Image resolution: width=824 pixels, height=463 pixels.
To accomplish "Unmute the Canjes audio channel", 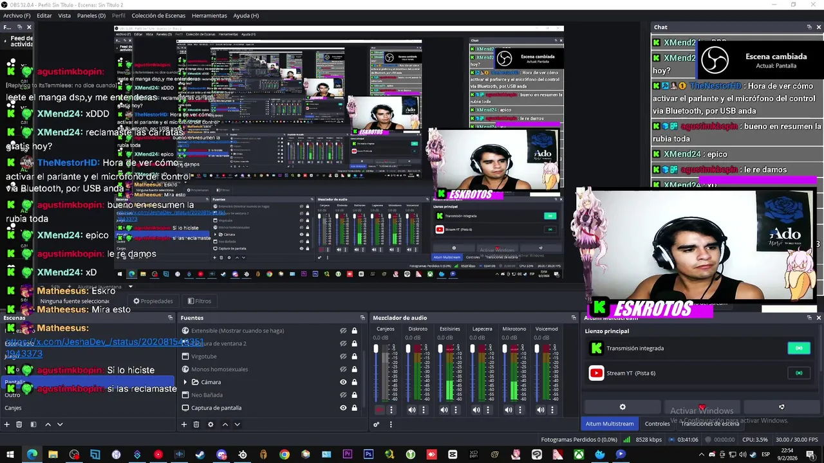I will 380,410.
